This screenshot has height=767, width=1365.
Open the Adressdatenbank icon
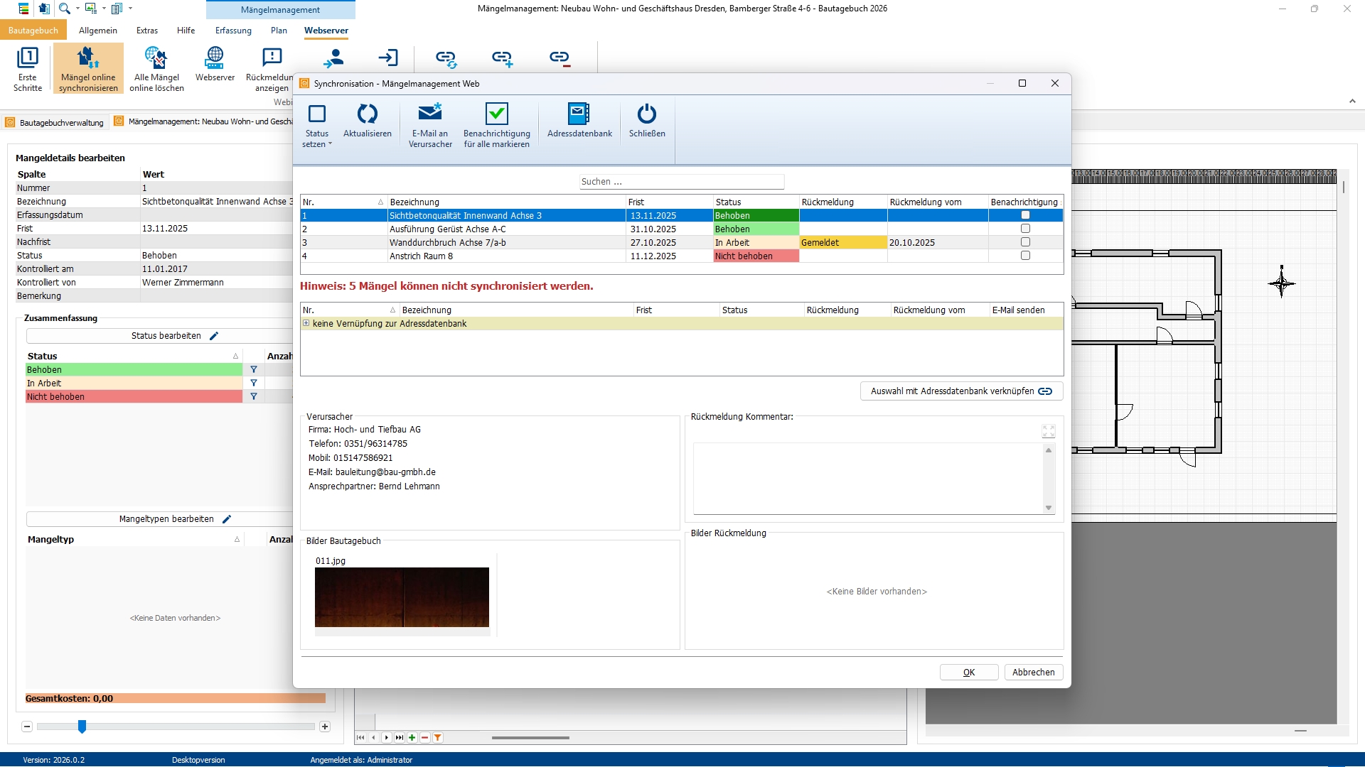click(x=579, y=114)
